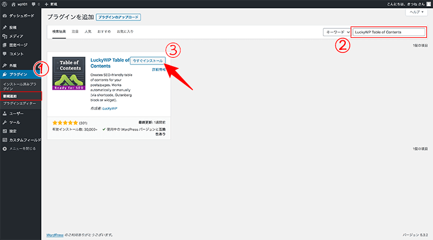Screen dimensions: 433x240
Task: Open 詳細情報 link for LuckyWP plugin
Action: 159,70
